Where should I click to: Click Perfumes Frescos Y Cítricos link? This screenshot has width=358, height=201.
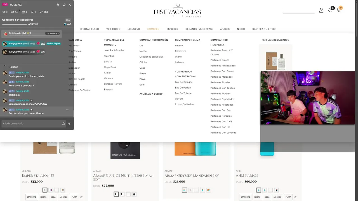pyautogui.click(x=222, y=52)
